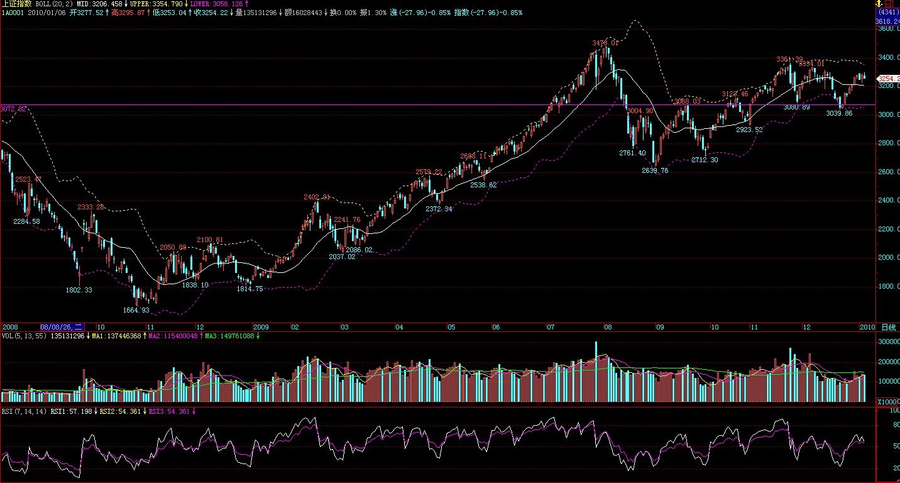Click the RSI2:54.361 value

point(120,411)
